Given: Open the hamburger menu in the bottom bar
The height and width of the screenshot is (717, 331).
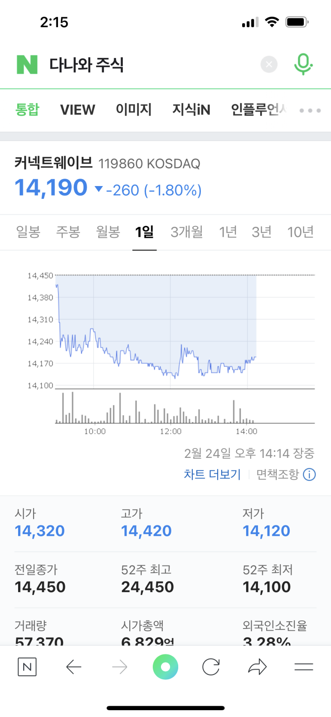Looking at the screenshot, I should pyautogui.click(x=303, y=667).
